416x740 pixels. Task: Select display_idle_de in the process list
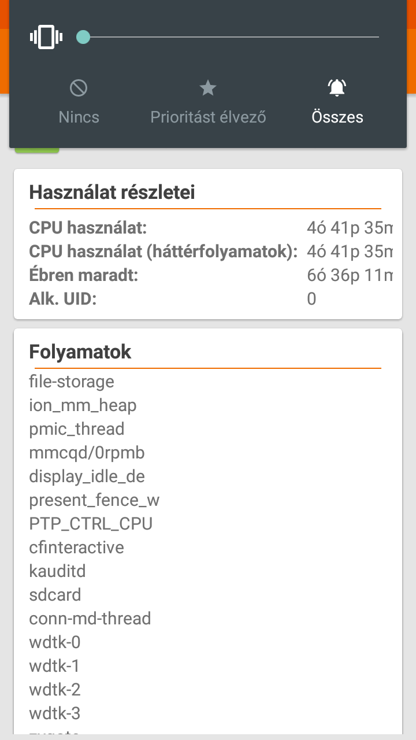[87, 476]
